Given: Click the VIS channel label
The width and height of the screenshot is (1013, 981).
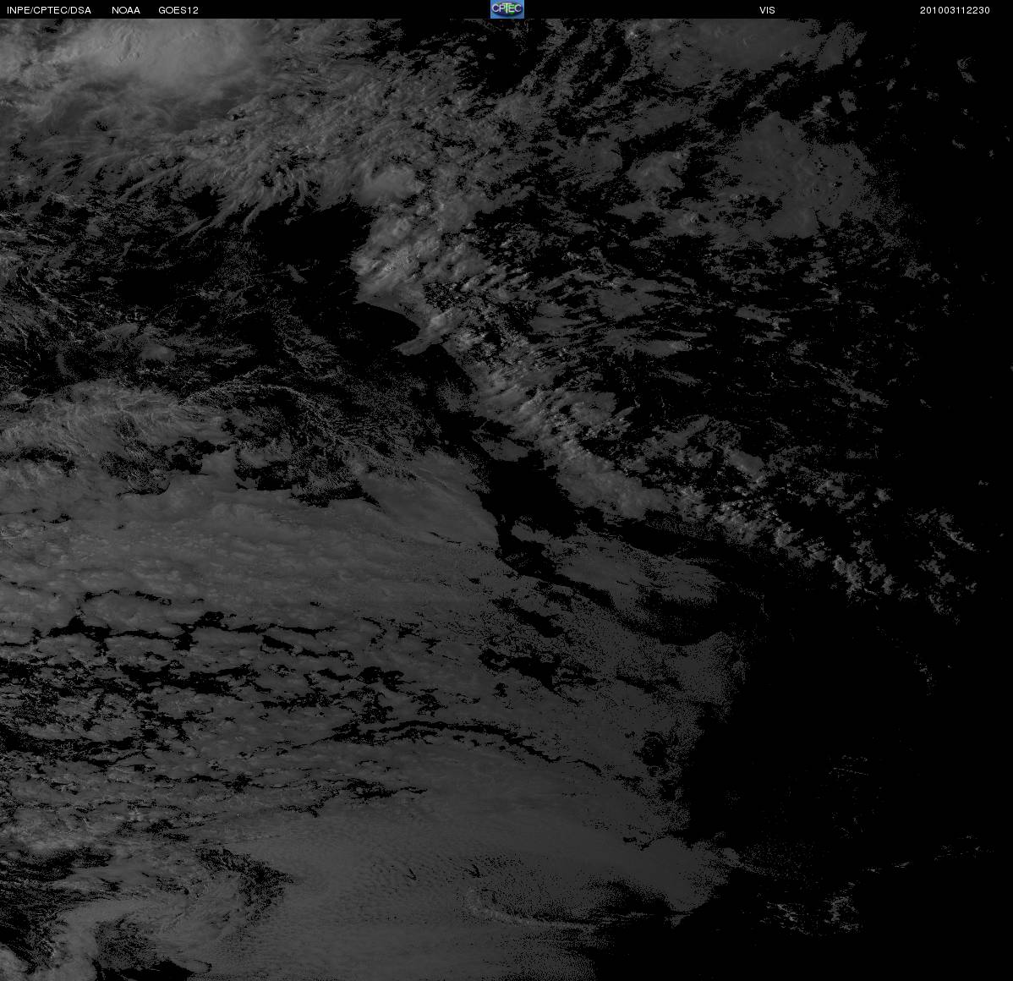Looking at the screenshot, I should coord(767,10).
